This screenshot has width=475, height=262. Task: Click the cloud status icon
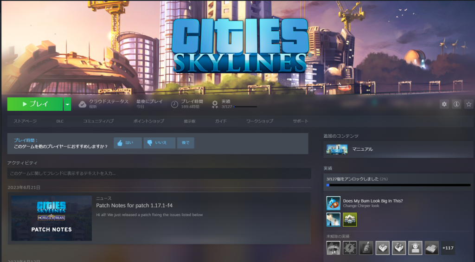point(83,104)
